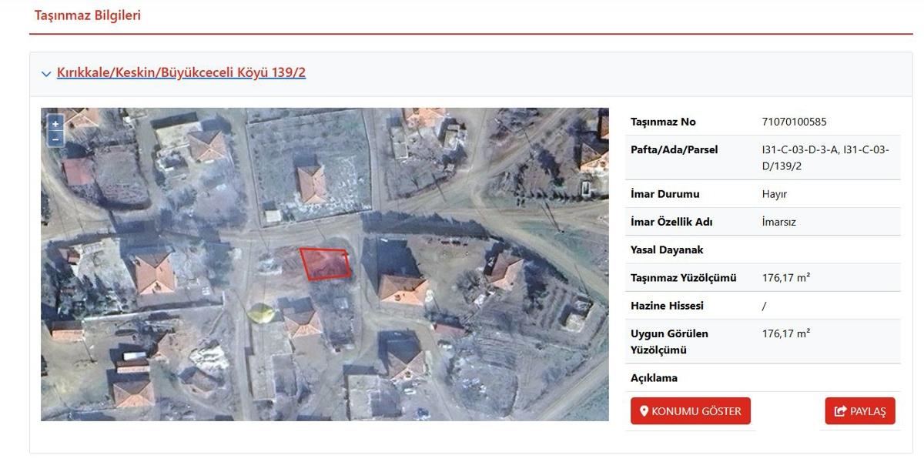924x462 pixels.
Task: Click the green dome on the map
Action: click(259, 313)
